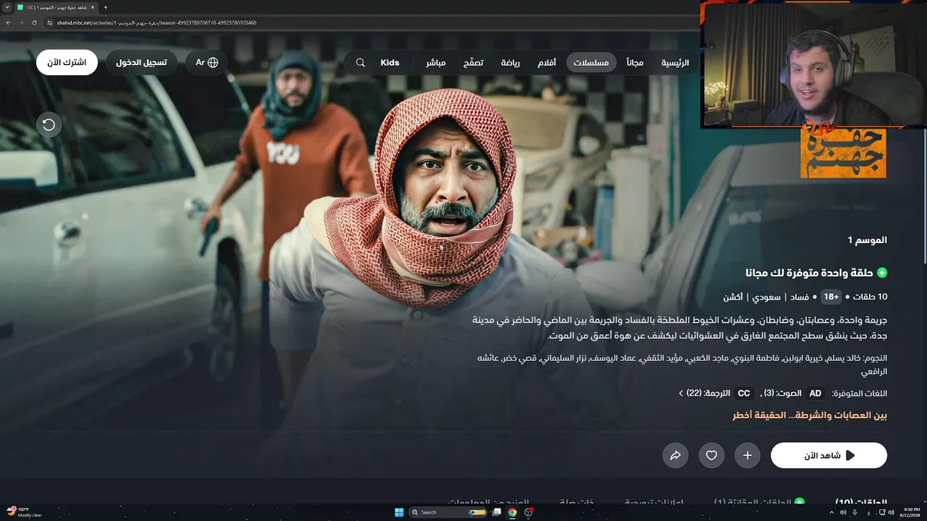Click the taskbar clock and date
927x521 pixels.
point(912,512)
